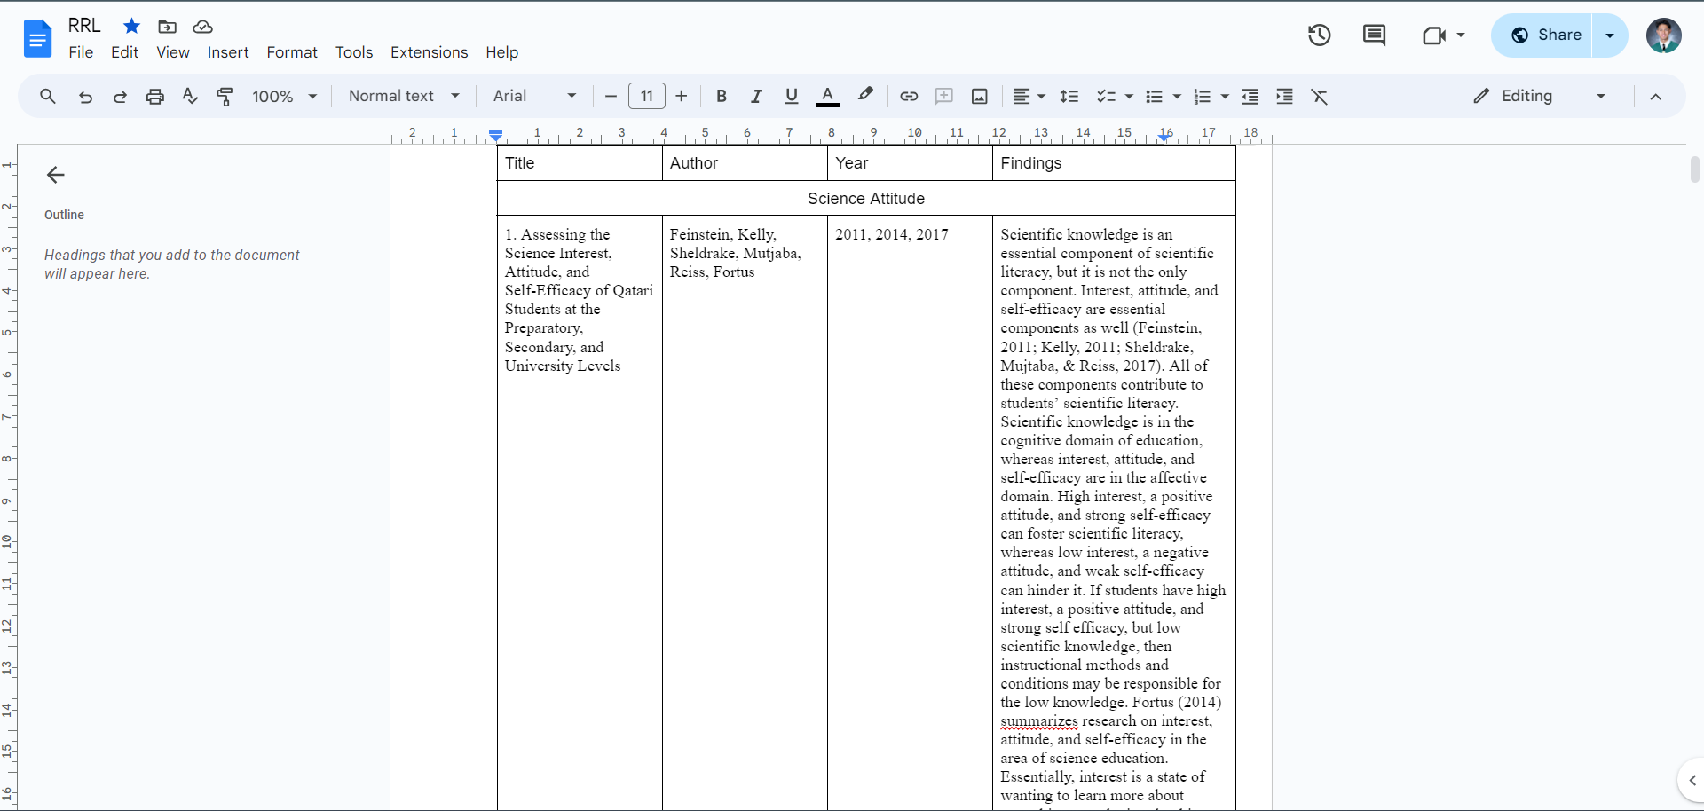The width and height of the screenshot is (1704, 811).
Task: Click the clear formatting icon
Action: (1320, 97)
